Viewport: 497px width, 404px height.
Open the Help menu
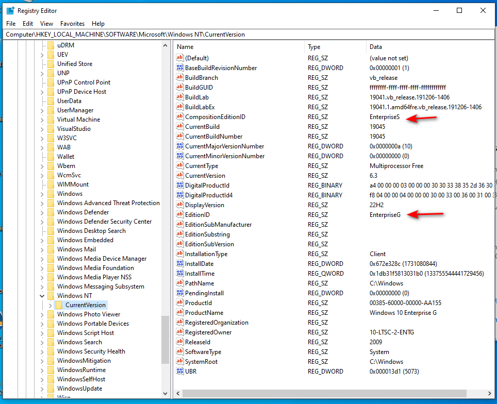click(98, 24)
